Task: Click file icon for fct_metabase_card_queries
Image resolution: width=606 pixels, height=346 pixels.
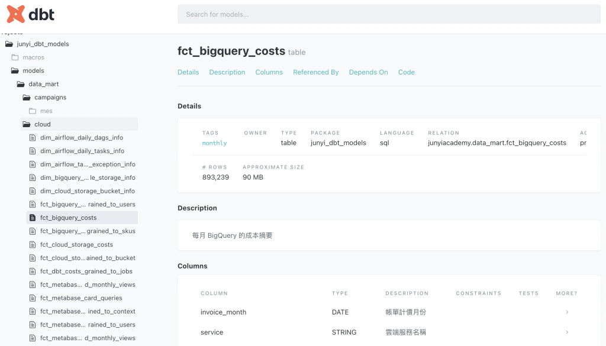Action: (33, 298)
